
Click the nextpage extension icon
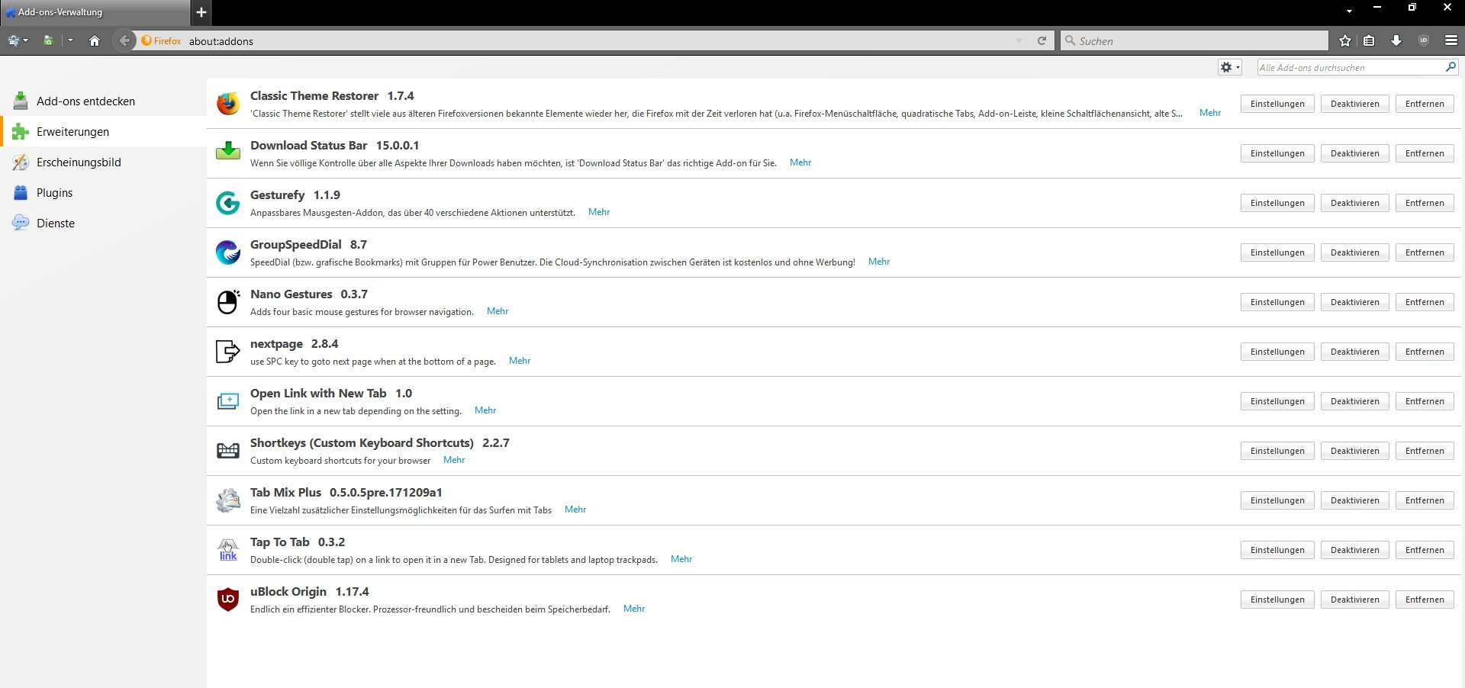coord(227,352)
